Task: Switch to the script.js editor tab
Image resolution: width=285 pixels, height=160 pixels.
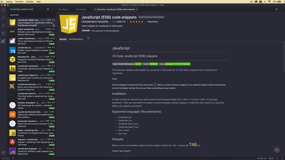Action: pos(81,9)
